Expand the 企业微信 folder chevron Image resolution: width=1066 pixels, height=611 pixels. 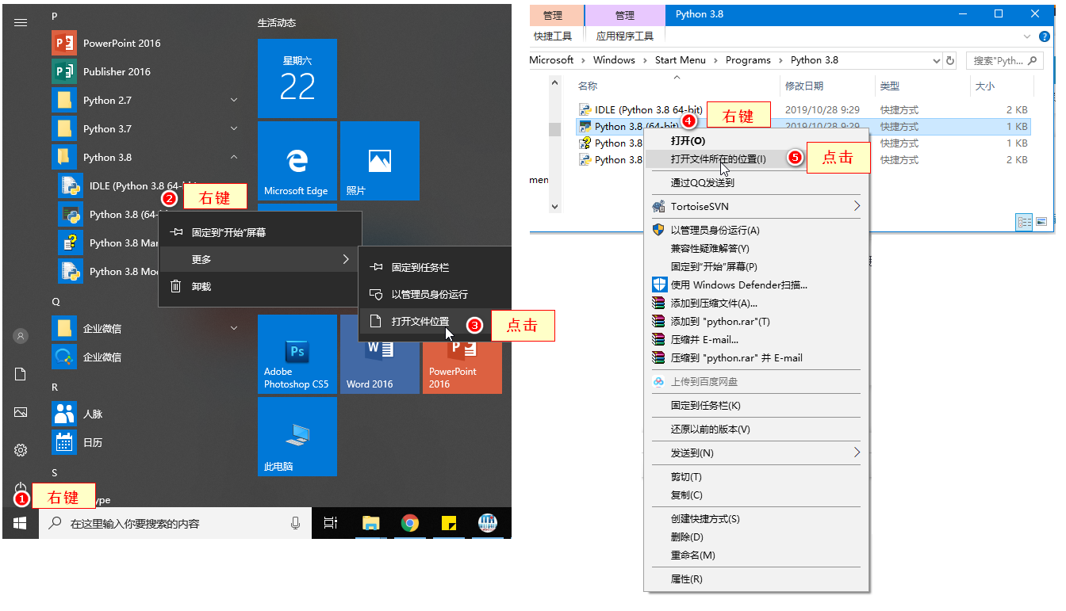234,328
